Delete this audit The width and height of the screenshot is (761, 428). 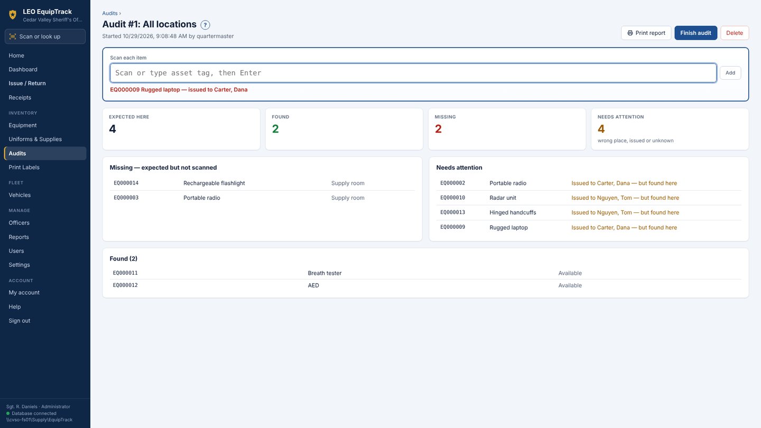click(x=735, y=33)
